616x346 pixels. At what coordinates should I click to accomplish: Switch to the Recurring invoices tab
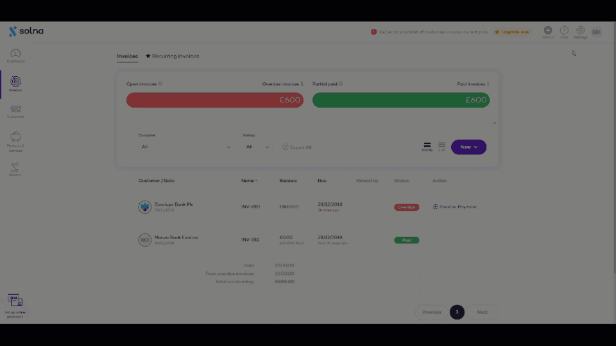tap(172, 56)
